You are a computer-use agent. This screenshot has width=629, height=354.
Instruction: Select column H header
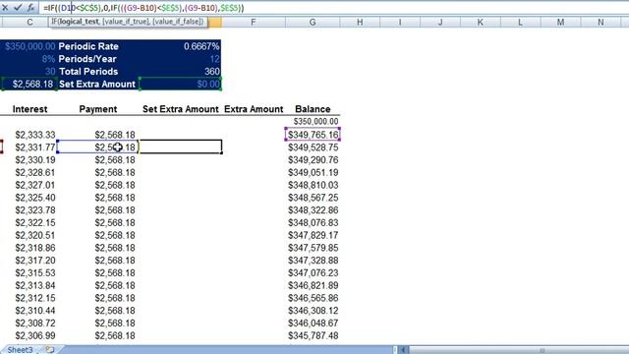(360, 23)
